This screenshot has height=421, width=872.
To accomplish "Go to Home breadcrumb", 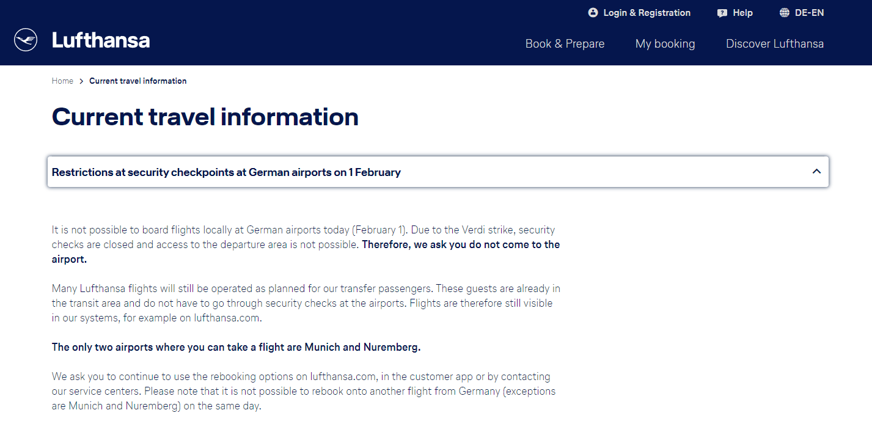I will point(62,81).
